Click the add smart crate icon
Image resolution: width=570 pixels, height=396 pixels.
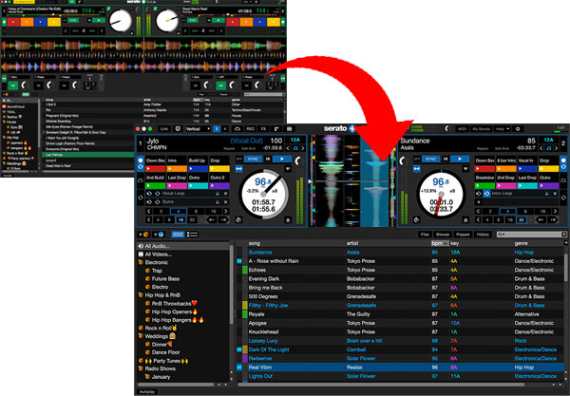click(x=159, y=235)
